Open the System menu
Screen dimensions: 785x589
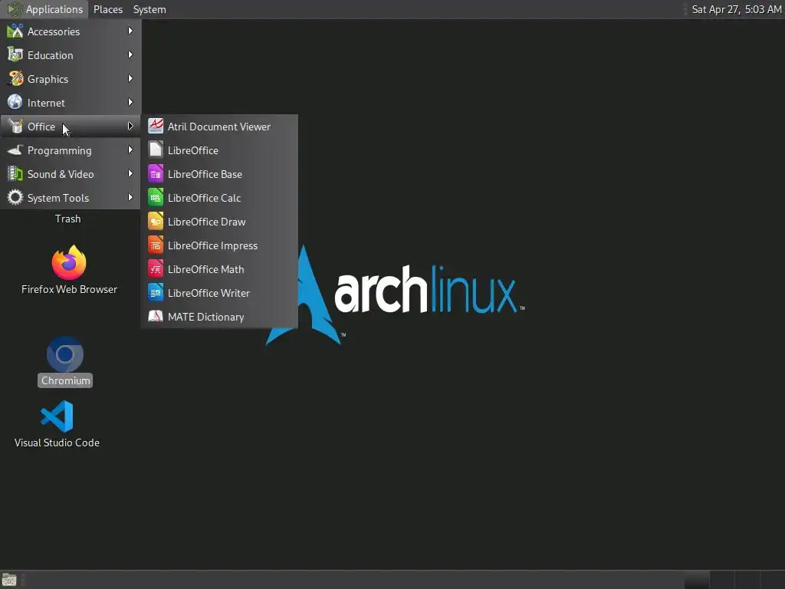pyautogui.click(x=149, y=9)
